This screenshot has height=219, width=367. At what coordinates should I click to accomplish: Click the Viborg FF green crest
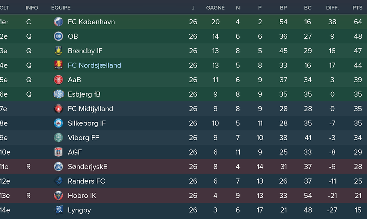coord(58,138)
